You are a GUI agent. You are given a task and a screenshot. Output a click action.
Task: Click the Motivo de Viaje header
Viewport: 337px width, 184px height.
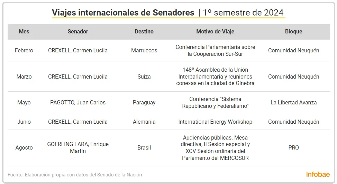pyautogui.click(x=215, y=31)
